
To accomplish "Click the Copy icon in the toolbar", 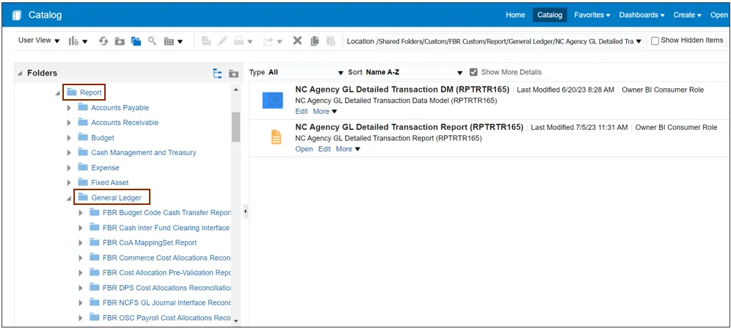I will pyautogui.click(x=314, y=41).
